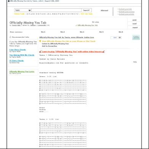
Task: Click into the tab search text field
Action: [x=56, y=10]
